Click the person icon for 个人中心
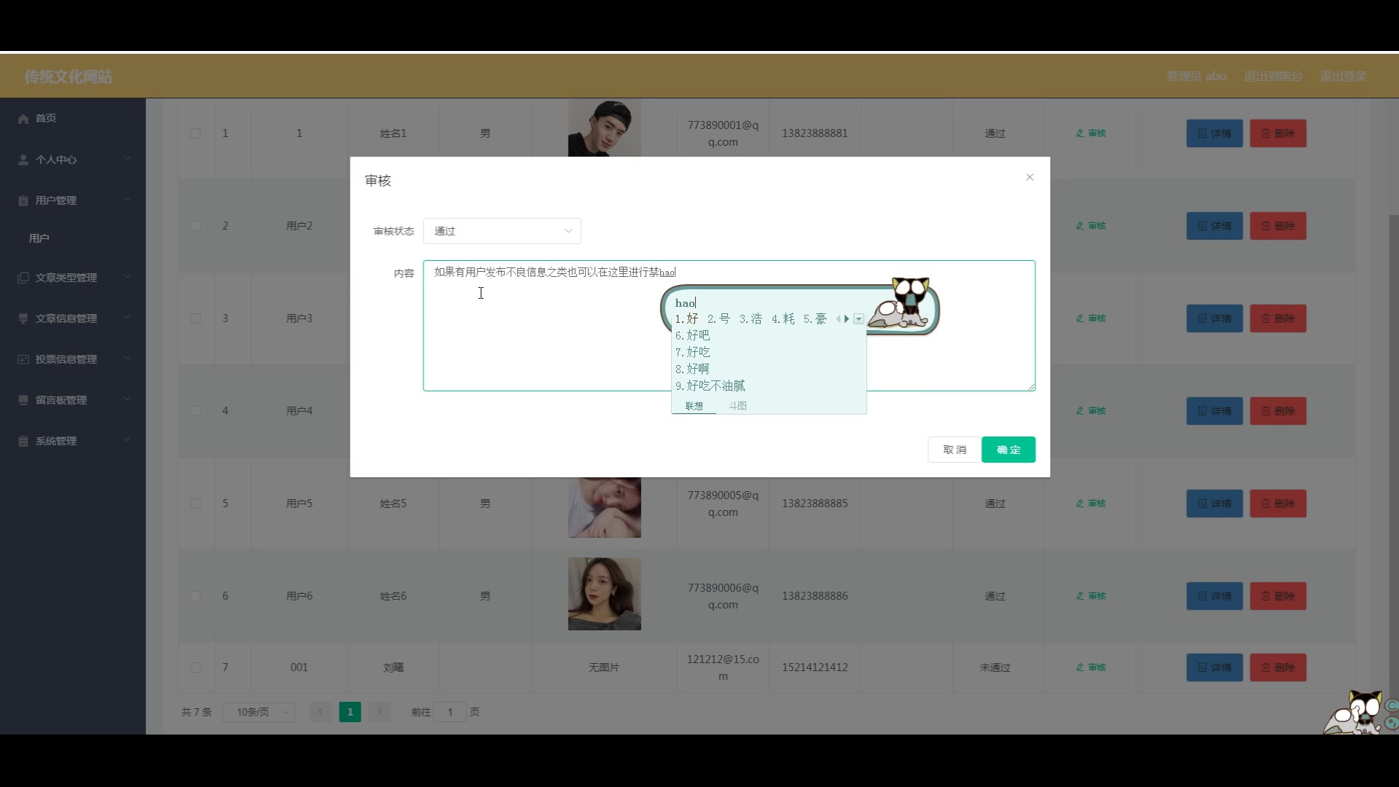The image size is (1399, 787). click(23, 160)
